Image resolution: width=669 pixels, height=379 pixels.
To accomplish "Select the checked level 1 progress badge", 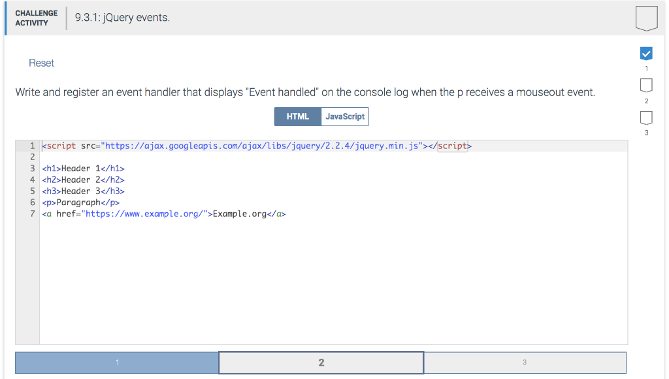I will pos(646,54).
